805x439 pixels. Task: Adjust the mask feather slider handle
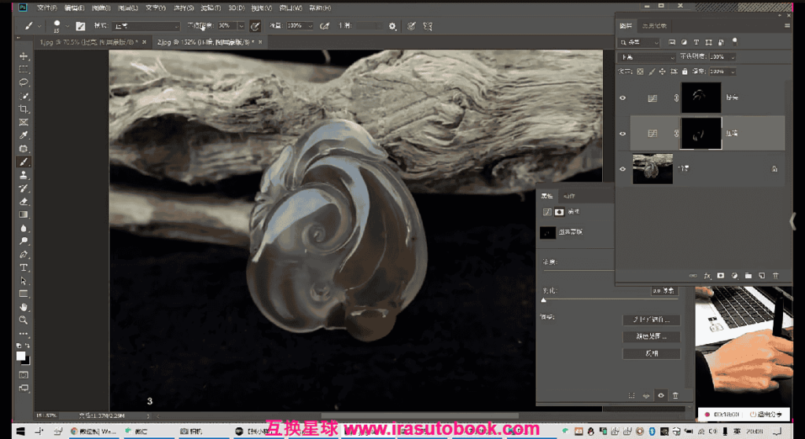(544, 300)
